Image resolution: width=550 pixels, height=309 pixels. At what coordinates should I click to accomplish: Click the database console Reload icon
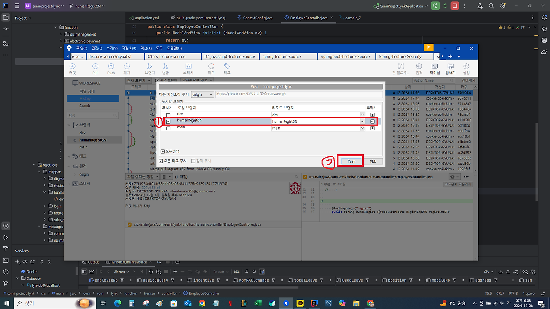point(150,272)
